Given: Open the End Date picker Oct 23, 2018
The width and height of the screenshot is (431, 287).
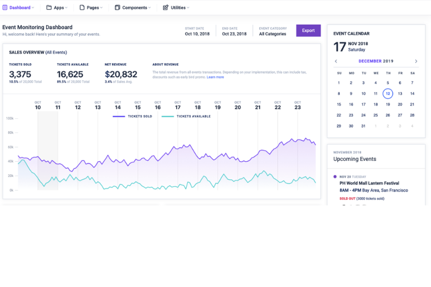Looking at the screenshot, I should click(x=234, y=31).
